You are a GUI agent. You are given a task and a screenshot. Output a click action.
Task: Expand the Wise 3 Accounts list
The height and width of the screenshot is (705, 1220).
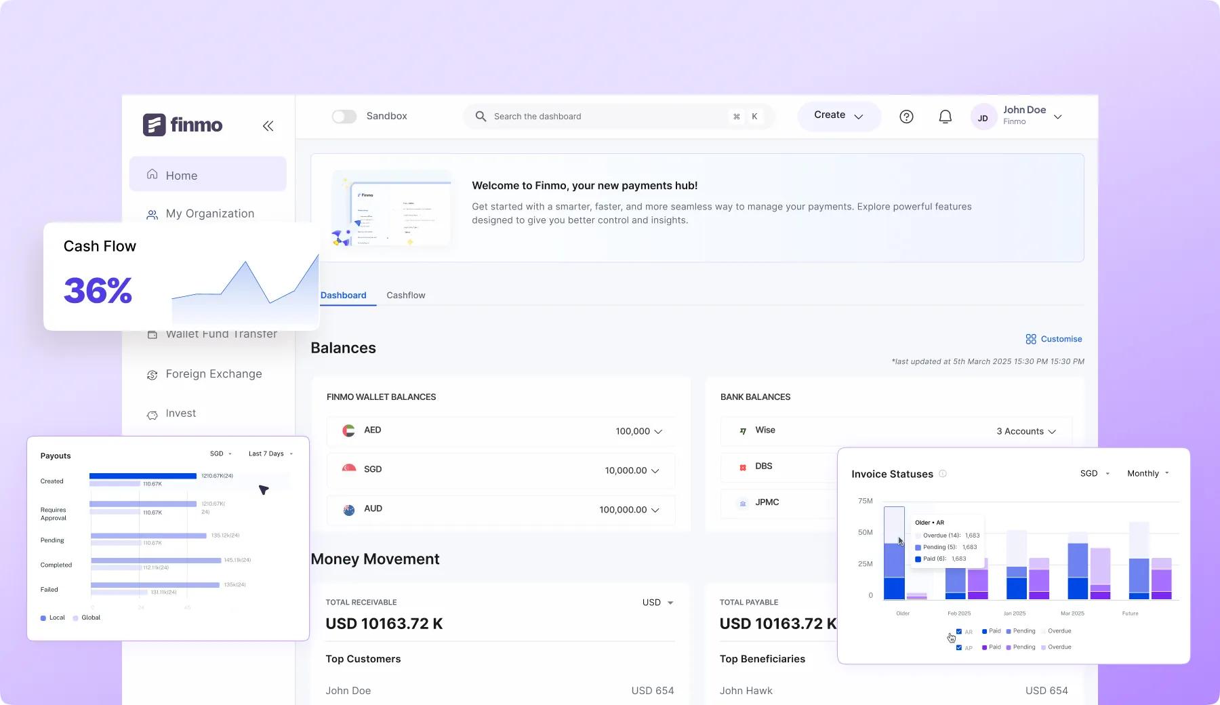click(x=1025, y=431)
